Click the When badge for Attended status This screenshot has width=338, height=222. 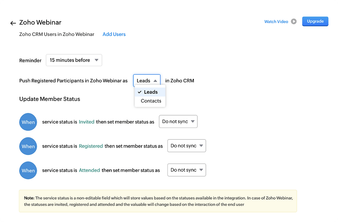pyautogui.click(x=28, y=170)
